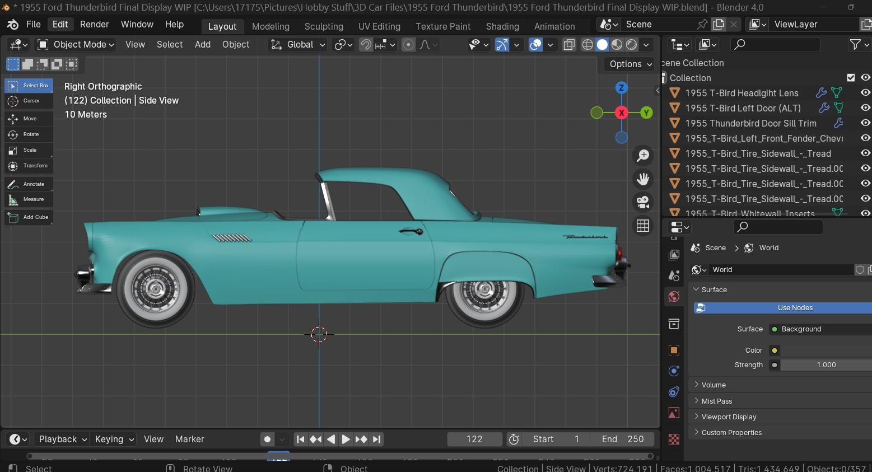Image resolution: width=872 pixels, height=472 pixels.
Task: Activate the Select Box tool
Action: pyautogui.click(x=29, y=86)
